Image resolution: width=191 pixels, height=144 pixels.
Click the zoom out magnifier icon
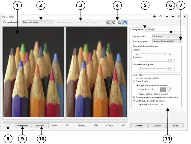(x=114, y=22)
